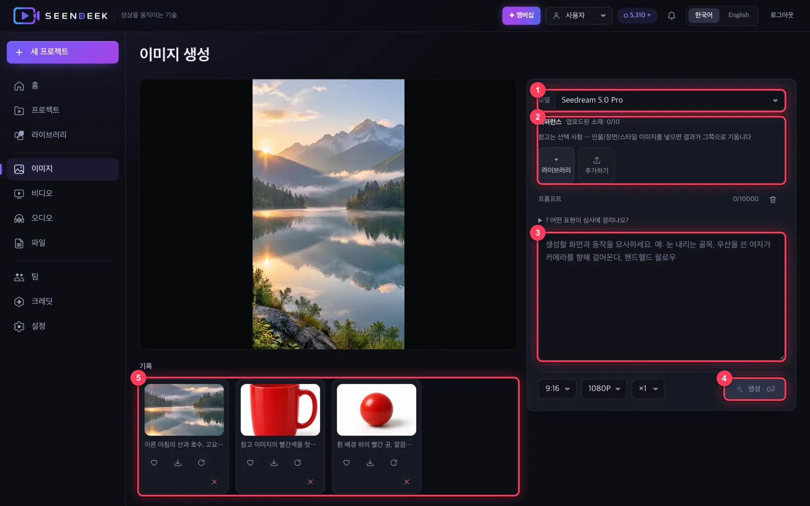This screenshot has height=506, width=810.
Task: Regenerate the red mug history image
Action: click(x=298, y=462)
